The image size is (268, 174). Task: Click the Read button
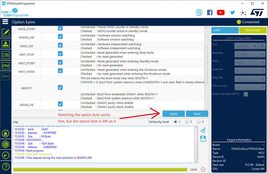pos(197,114)
